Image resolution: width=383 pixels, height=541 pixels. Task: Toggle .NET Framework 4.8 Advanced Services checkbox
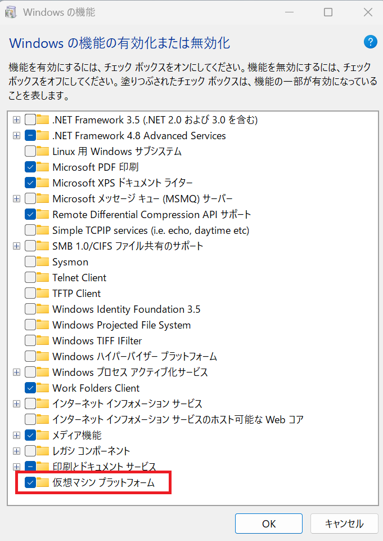pos(30,136)
